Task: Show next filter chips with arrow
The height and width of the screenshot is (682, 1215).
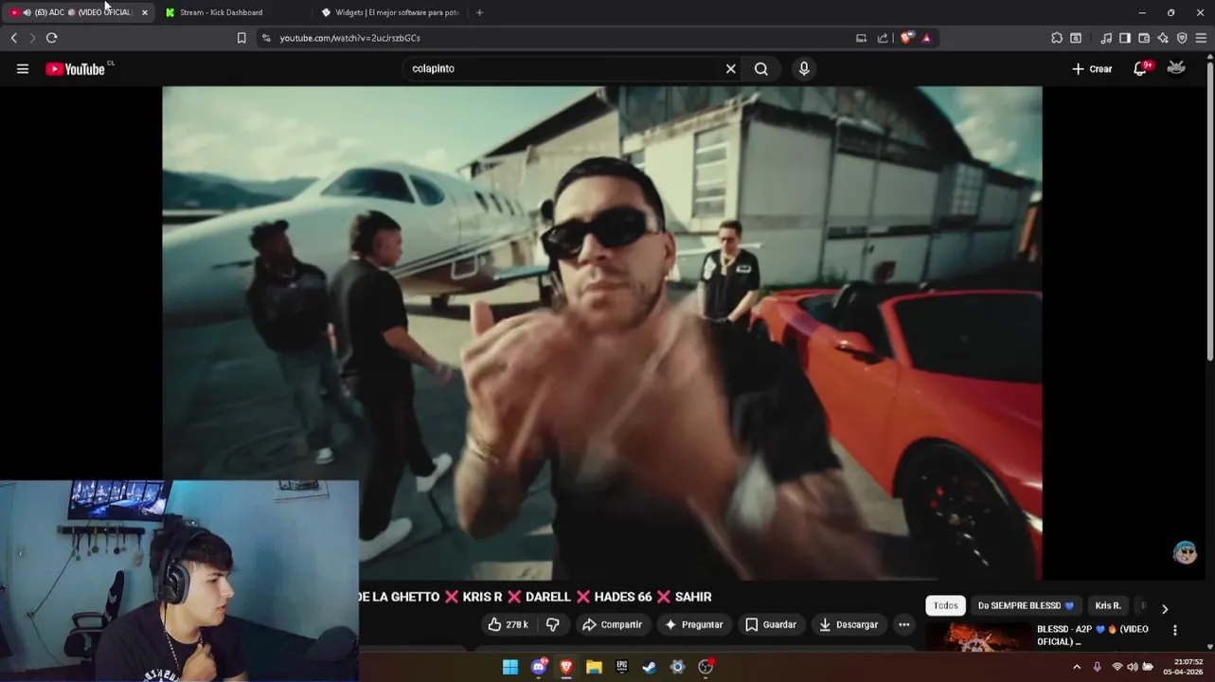Action: 1165,609
